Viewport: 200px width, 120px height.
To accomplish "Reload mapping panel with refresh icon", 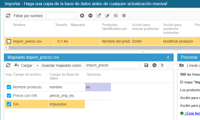I will [x=8, y=65].
